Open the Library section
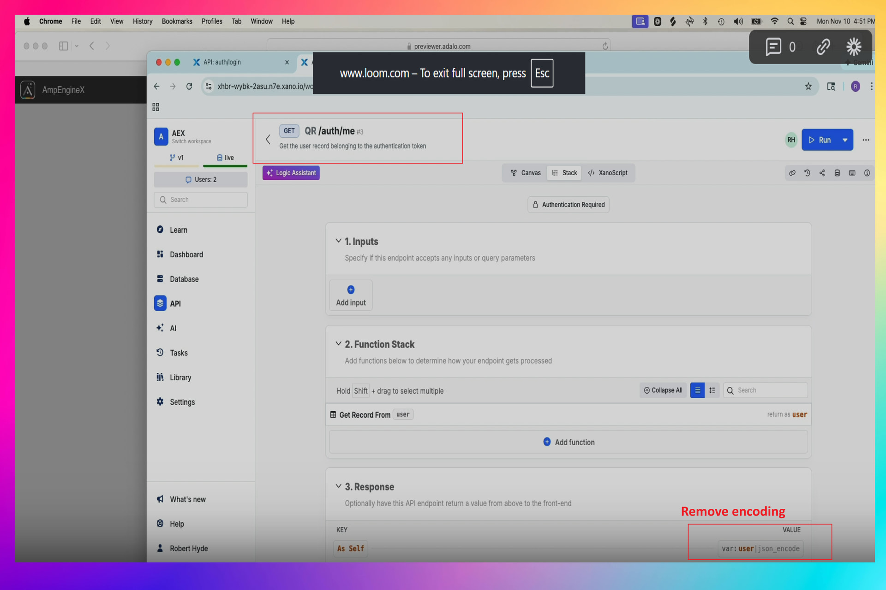 (x=180, y=378)
